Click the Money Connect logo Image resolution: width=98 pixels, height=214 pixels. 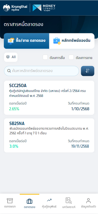click(44, 8)
